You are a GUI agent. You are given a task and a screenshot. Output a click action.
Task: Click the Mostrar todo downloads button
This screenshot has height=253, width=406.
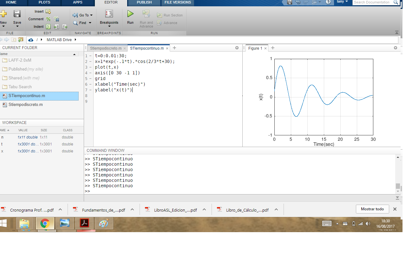[x=372, y=209]
